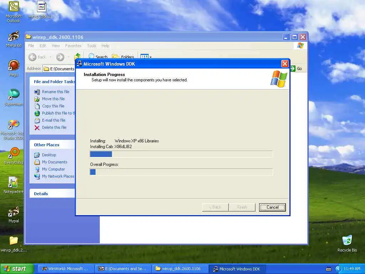Collapse the Other Places panel header

[53, 145]
